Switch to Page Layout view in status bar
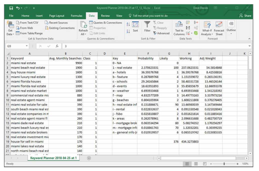The width and height of the screenshot is (259, 171). (196, 164)
